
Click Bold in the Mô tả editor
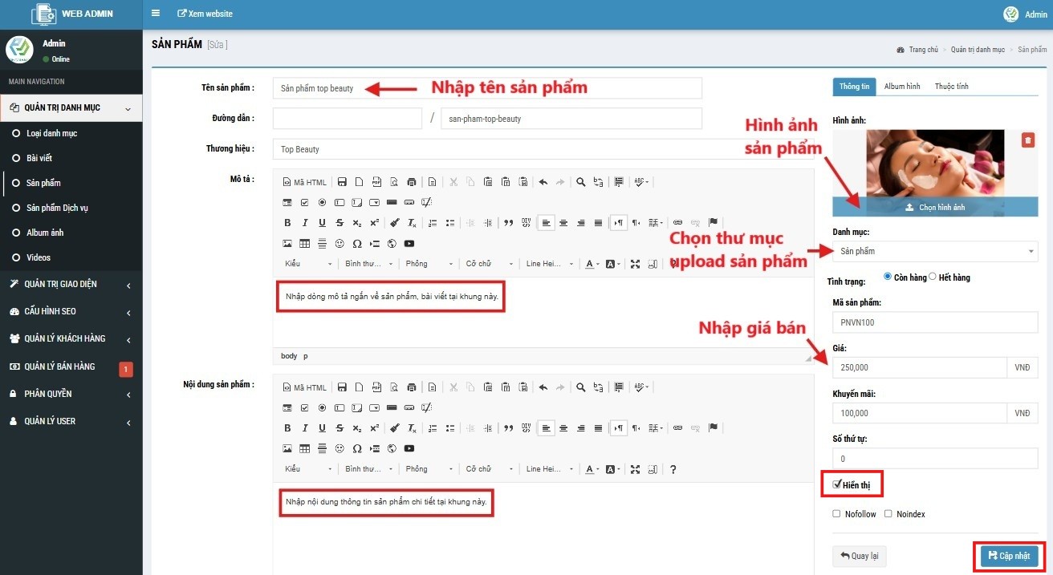click(287, 223)
